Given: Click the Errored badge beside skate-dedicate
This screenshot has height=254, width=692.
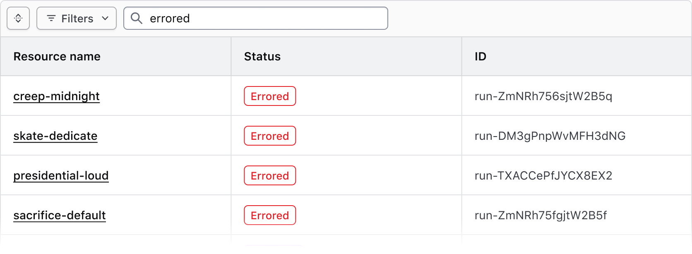Looking at the screenshot, I should pyautogui.click(x=269, y=136).
